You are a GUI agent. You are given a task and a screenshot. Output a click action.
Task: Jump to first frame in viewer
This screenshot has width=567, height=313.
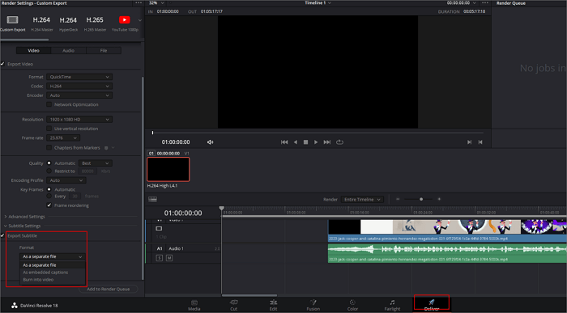point(284,142)
